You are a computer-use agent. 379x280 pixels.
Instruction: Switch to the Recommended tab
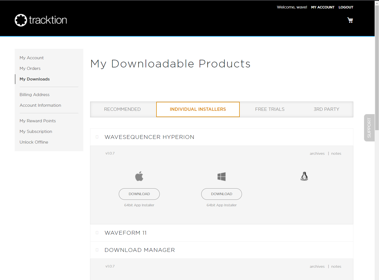122,109
